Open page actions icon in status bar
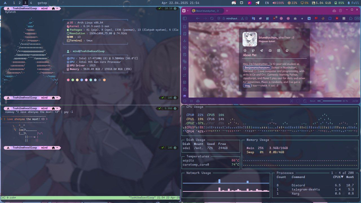Viewport: 361px width, 203px height. [305, 101]
